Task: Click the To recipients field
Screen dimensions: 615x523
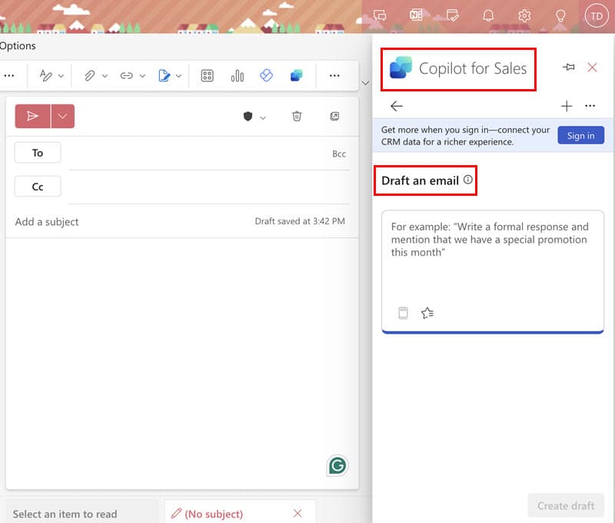Action: [x=198, y=154]
